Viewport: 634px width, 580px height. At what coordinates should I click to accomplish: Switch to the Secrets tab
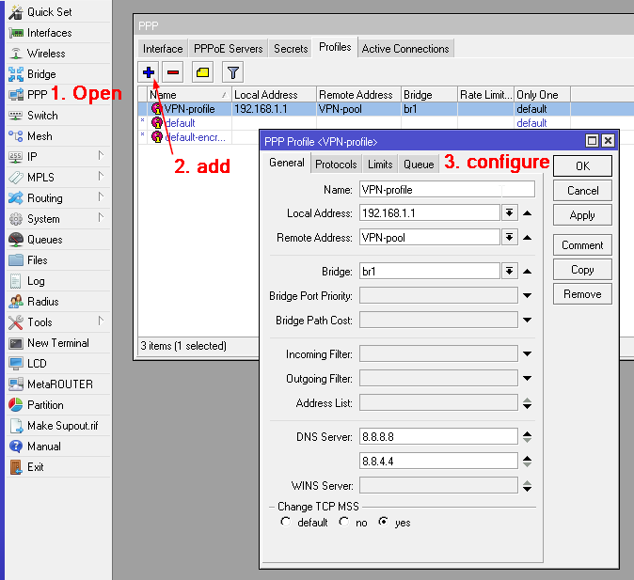(x=291, y=49)
